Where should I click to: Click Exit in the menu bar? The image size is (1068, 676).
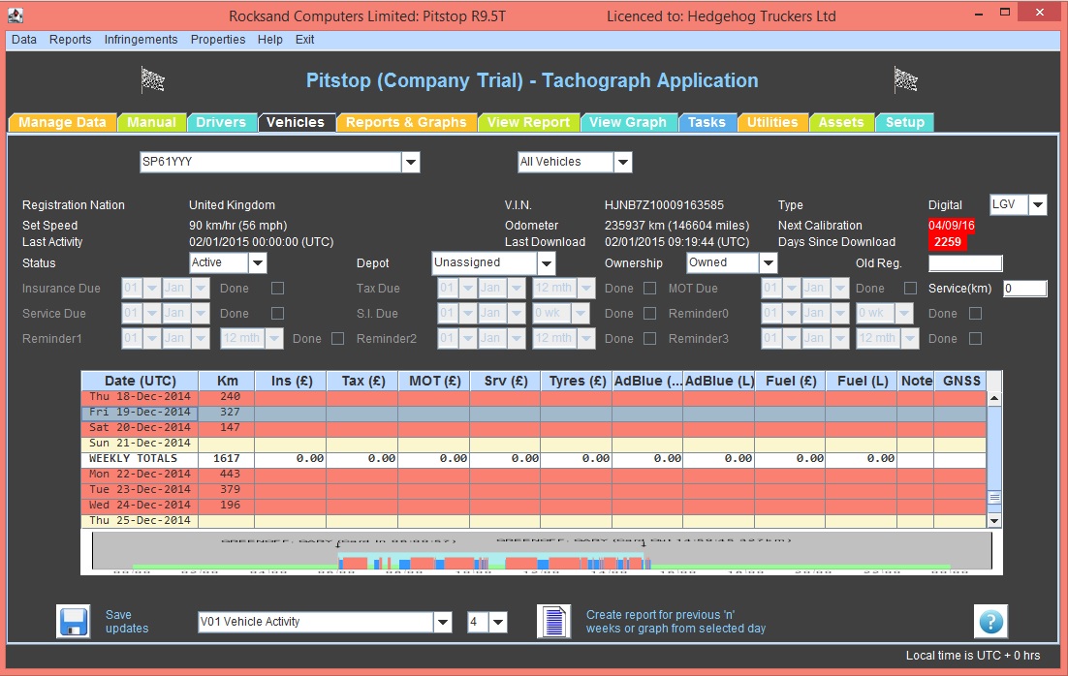point(304,40)
